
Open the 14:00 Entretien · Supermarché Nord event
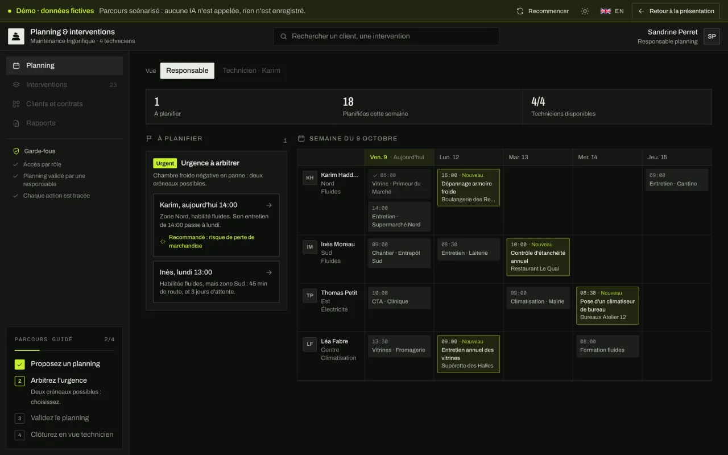coord(399,217)
